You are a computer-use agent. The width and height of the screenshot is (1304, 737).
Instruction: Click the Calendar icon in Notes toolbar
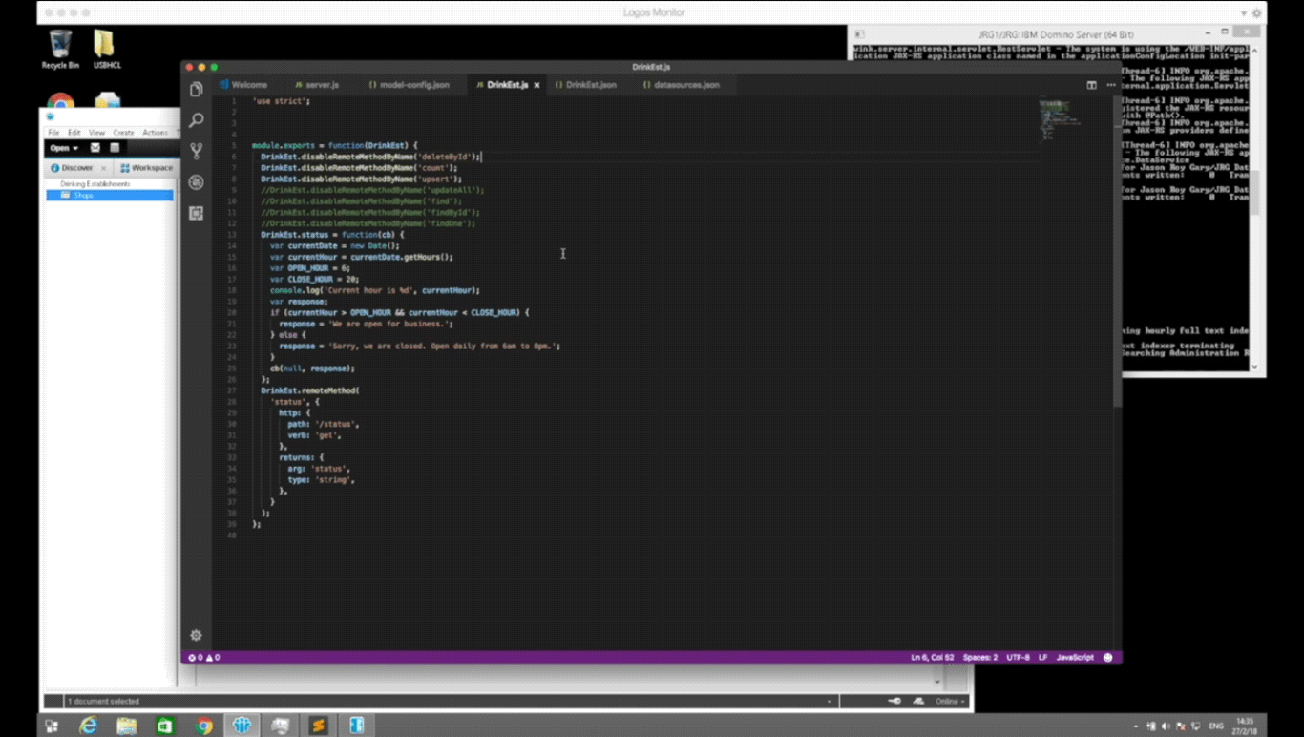coord(115,148)
